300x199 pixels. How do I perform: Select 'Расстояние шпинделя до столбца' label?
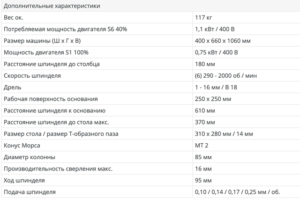[52, 64]
